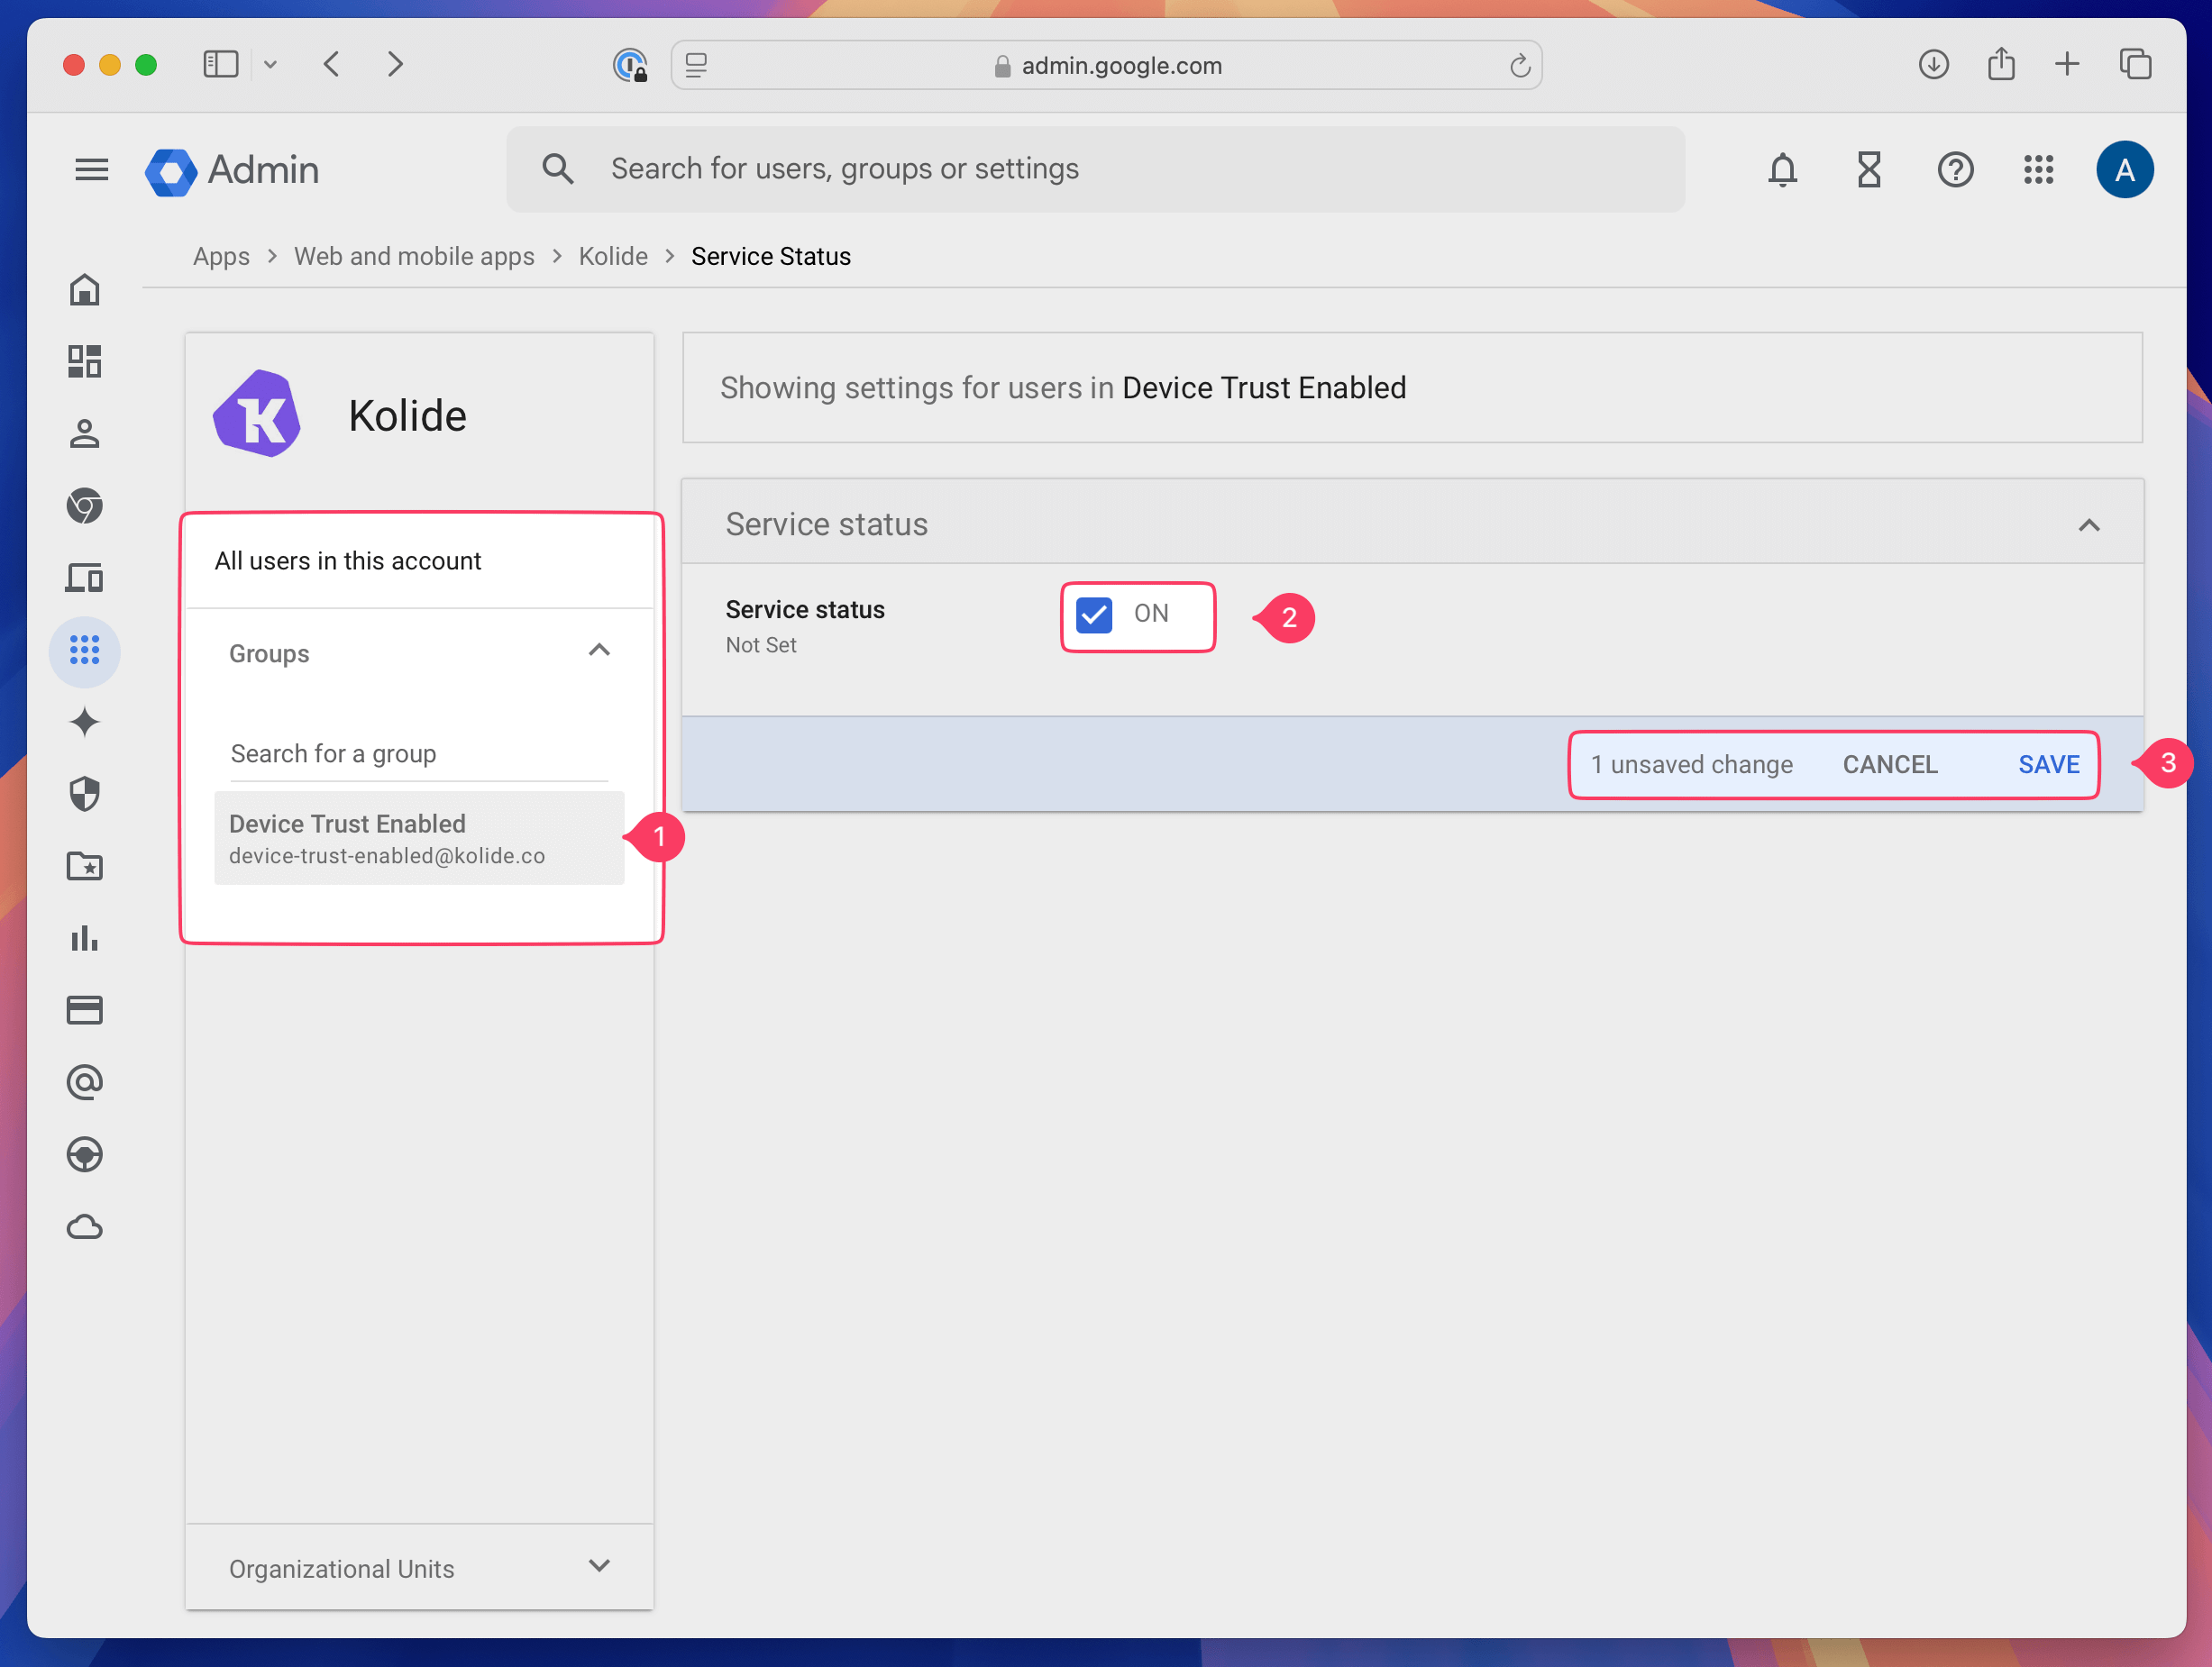Click CANCEL to discard change
This screenshot has height=1667, width=2212.
click(x=1890, y=764)
